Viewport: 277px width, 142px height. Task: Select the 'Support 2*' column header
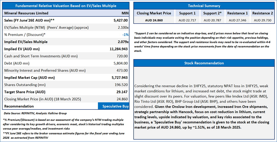212,13
